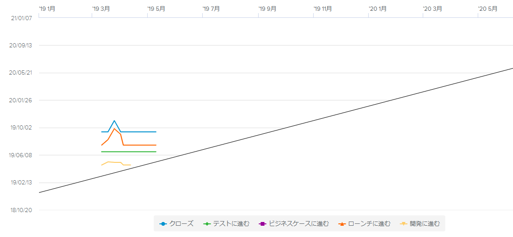
Task: Click the '19 3月 timeline axis label
Action: pyautogui.click(x=102, y=8)
